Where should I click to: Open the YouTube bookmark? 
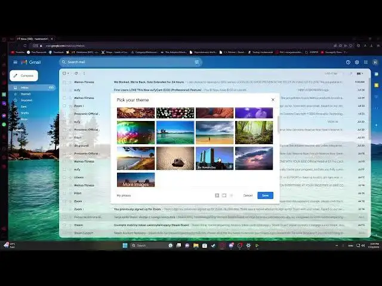(18, 52)
